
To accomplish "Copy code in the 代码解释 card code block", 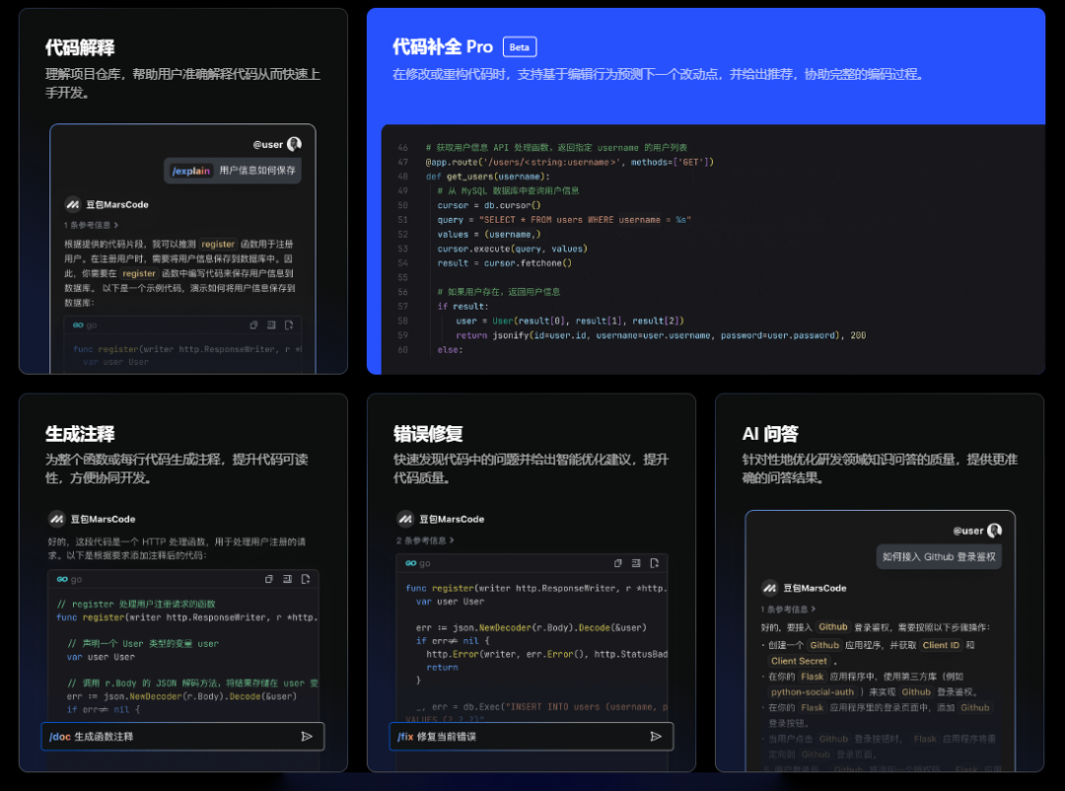I will tap(254, 324).
